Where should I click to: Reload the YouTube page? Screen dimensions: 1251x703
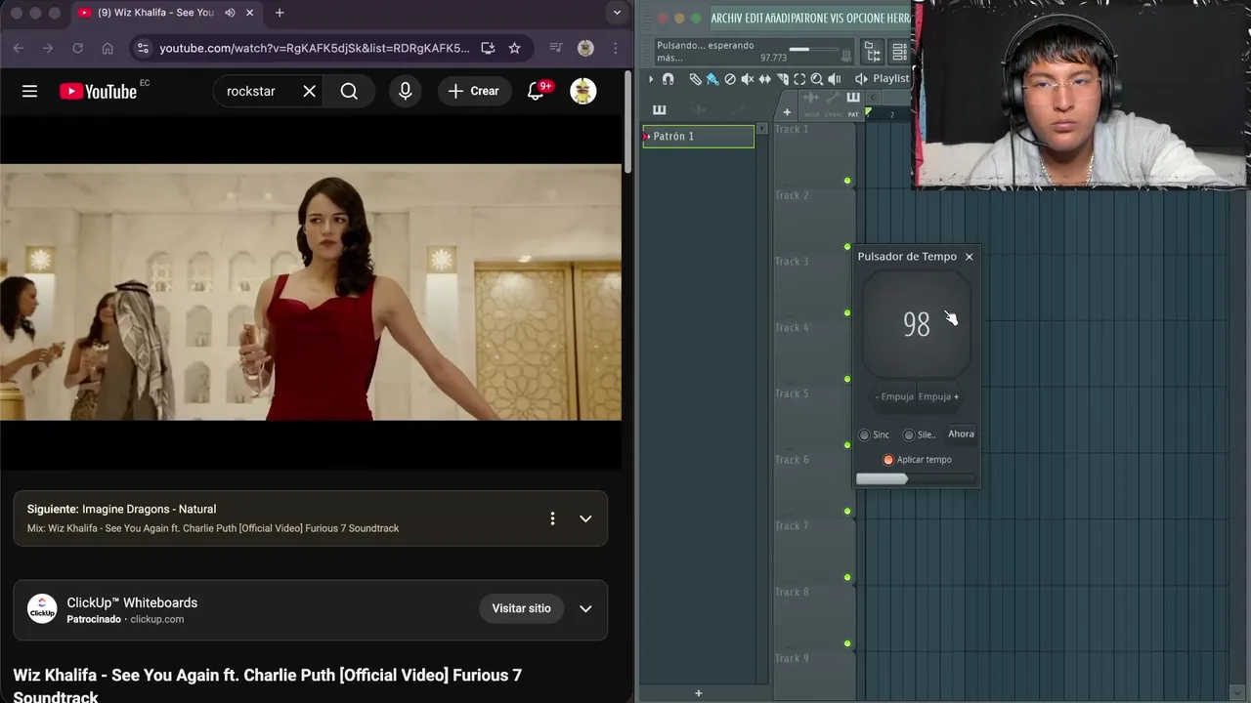[77, 48]
